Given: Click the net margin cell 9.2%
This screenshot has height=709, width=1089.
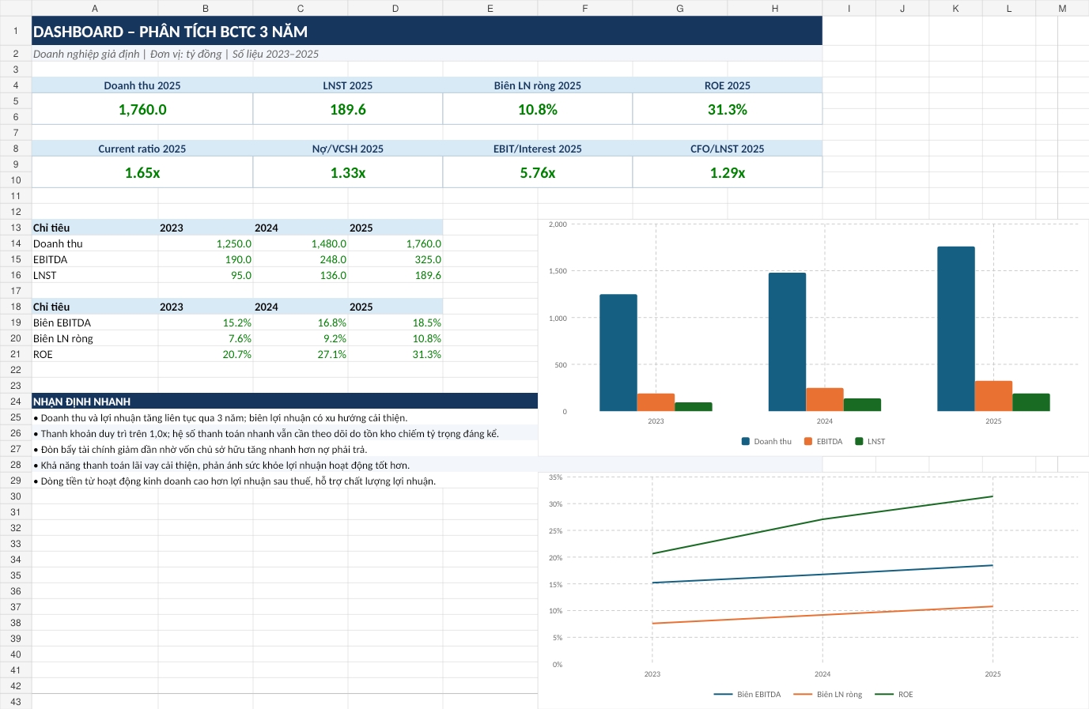Looking at the screenshot, I should click(301, 338).
